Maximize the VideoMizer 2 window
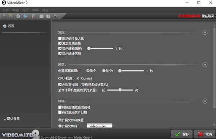This screenshot has width=216, height=139. [199, 3]
